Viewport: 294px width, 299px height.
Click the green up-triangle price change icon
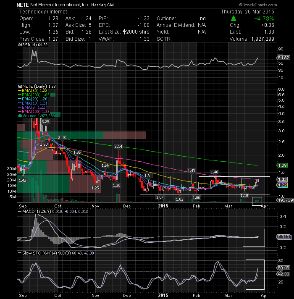pos(234,18)
